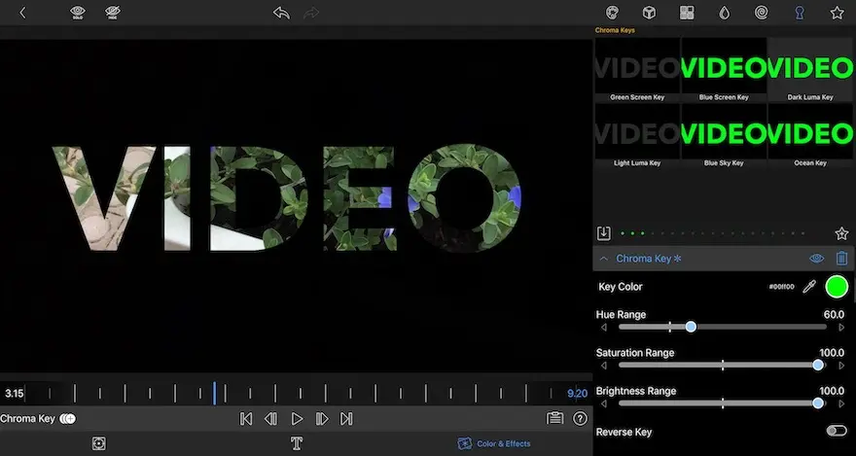This screenshot has height=456, width=856.
Task: Select the blur droplet effects category
Action: click(x=725, y=13)
